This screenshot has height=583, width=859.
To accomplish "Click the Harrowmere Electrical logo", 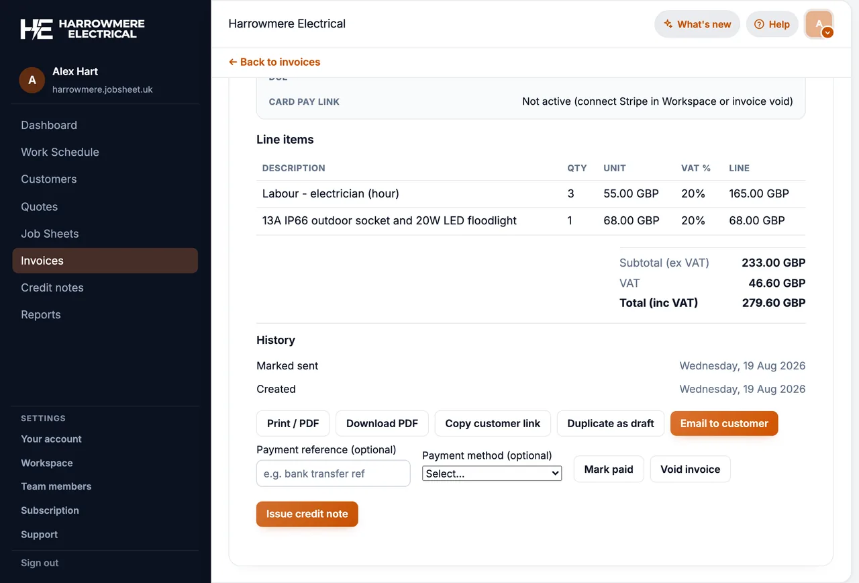I will pos(83,28).
